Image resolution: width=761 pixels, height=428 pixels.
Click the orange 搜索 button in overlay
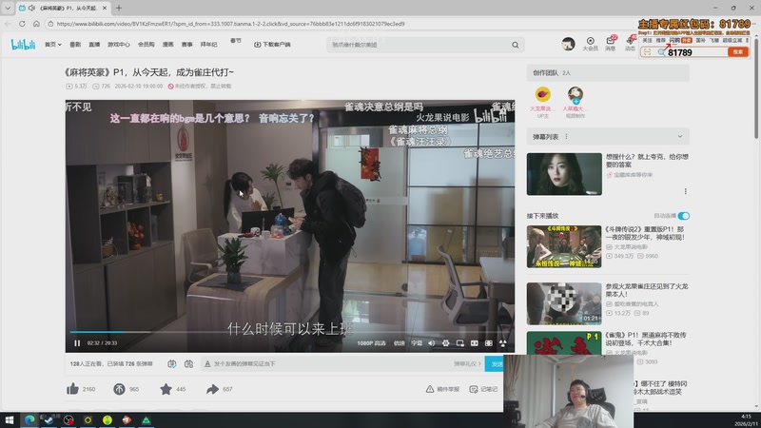[738, 52]
